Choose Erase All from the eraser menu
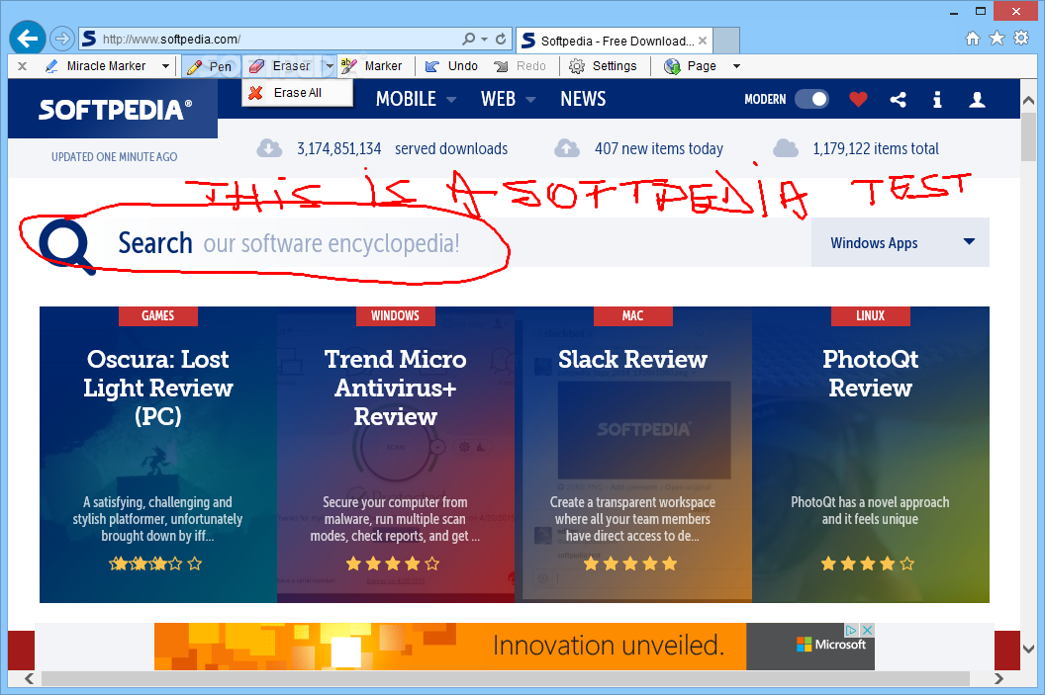The image size is (1045, 695). point(297,93)
